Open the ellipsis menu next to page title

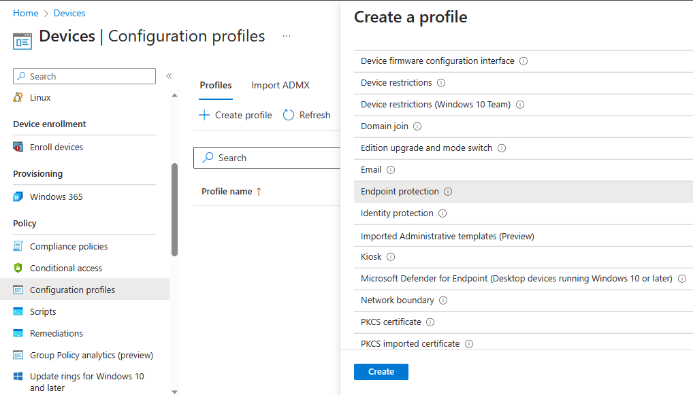(287, 37)
